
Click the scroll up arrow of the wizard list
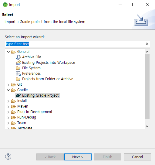147,52
